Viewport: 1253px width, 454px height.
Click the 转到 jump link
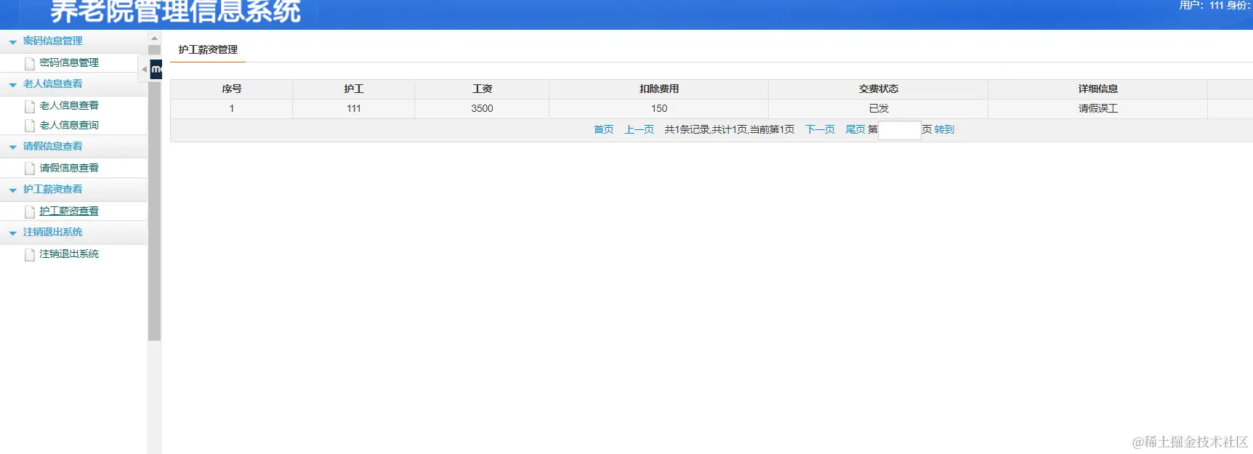coord(944,129)
